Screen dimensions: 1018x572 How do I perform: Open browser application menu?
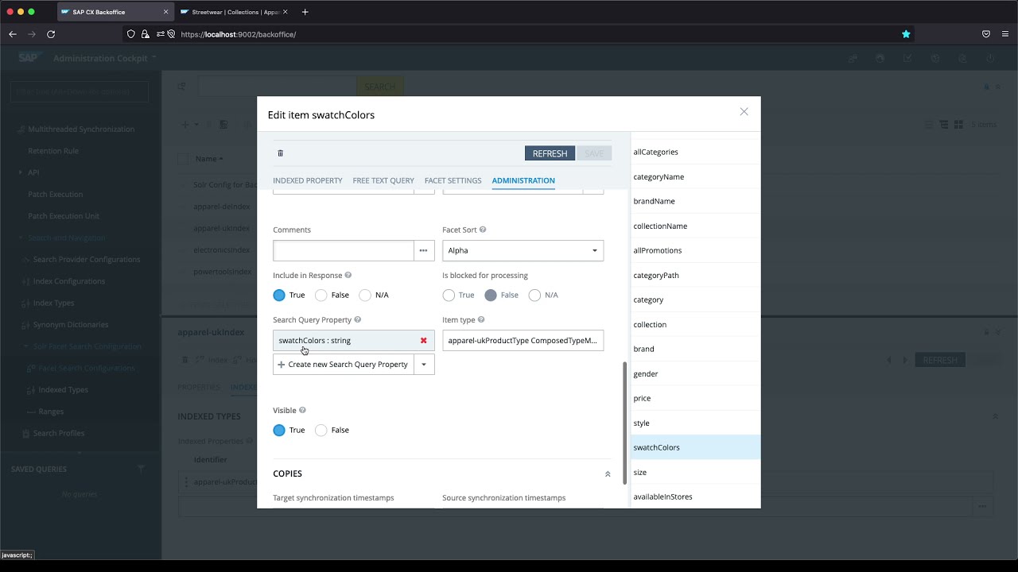click(x=1006, y=34)
